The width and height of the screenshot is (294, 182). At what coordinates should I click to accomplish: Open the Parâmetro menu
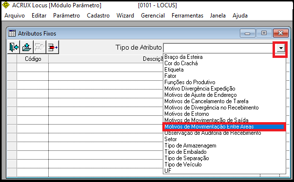tap(67, 16)
